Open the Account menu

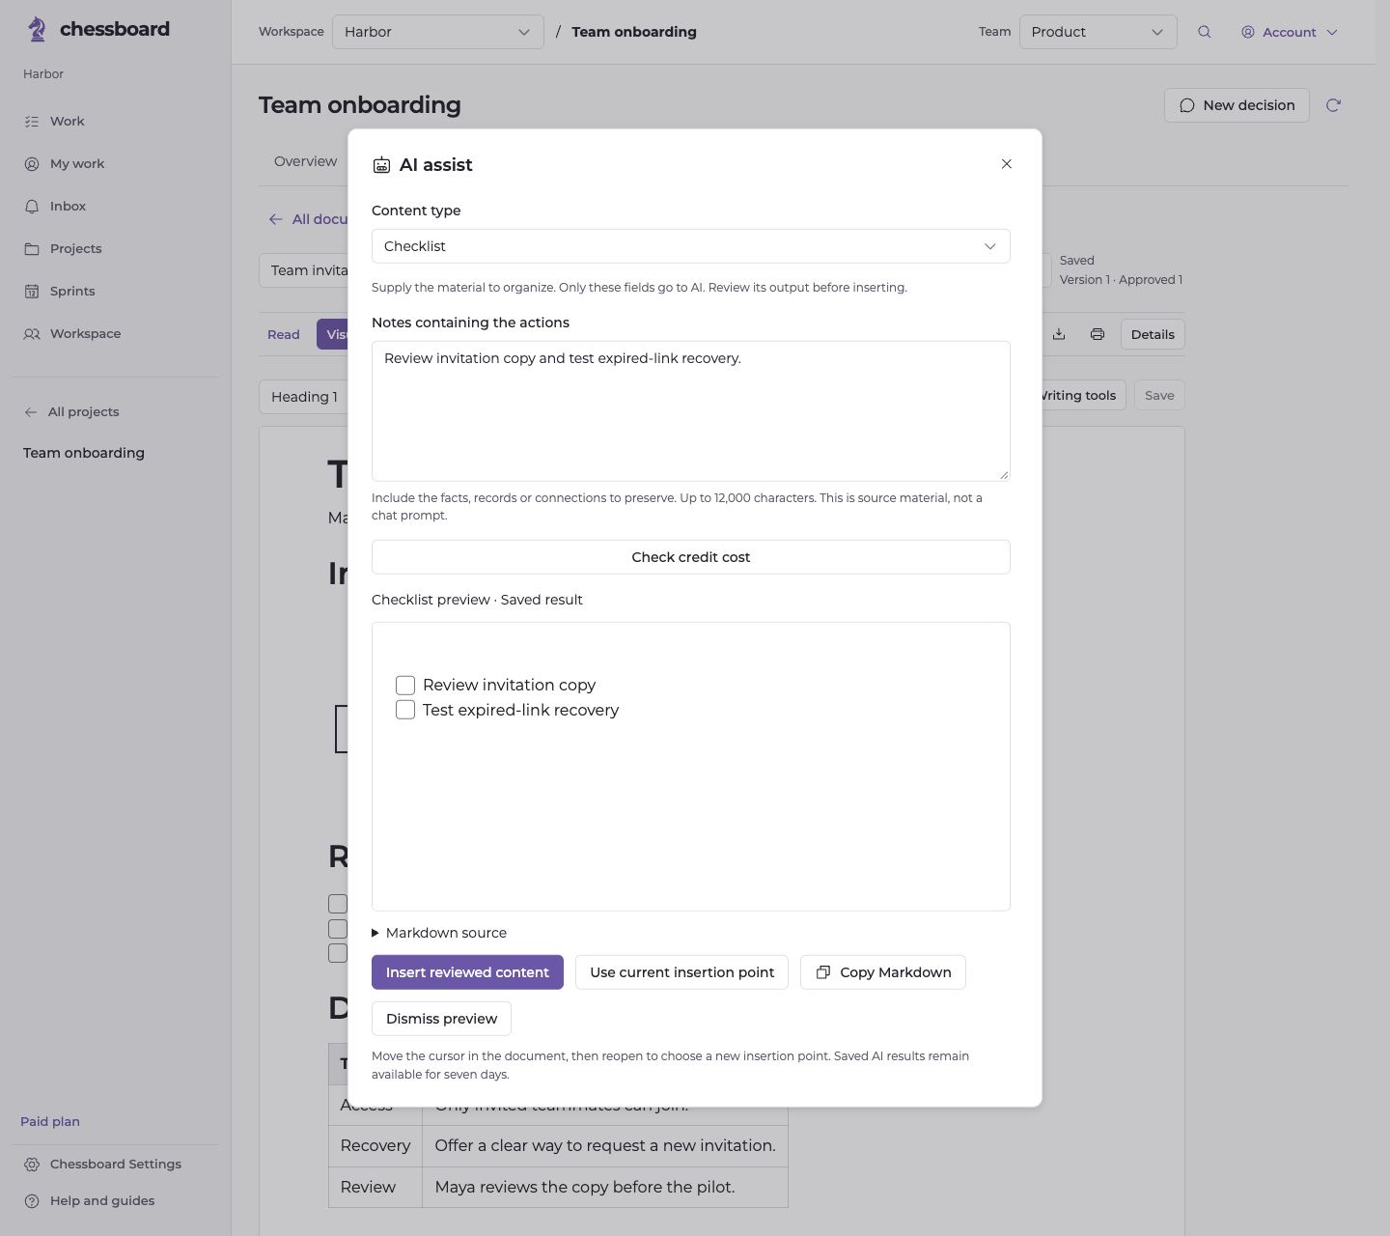[x=1290, y=32]
